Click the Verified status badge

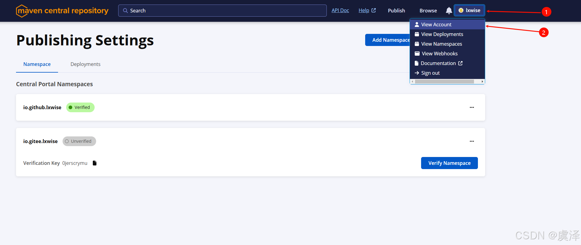point(80,107)
